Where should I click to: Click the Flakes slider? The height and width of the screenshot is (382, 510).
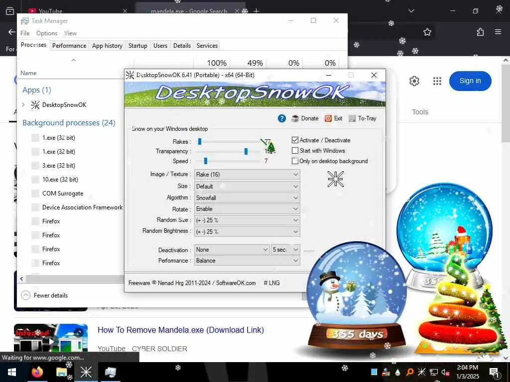click(x=229, y=142)
